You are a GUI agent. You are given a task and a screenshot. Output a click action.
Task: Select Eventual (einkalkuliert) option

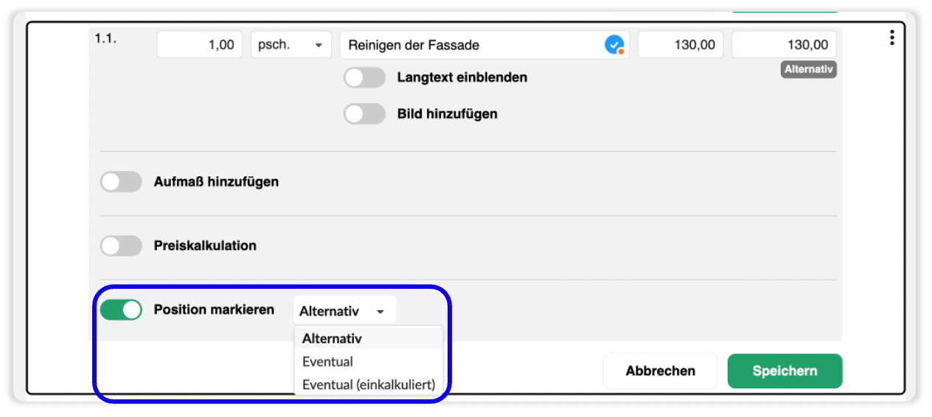click(x=369, y=385)
